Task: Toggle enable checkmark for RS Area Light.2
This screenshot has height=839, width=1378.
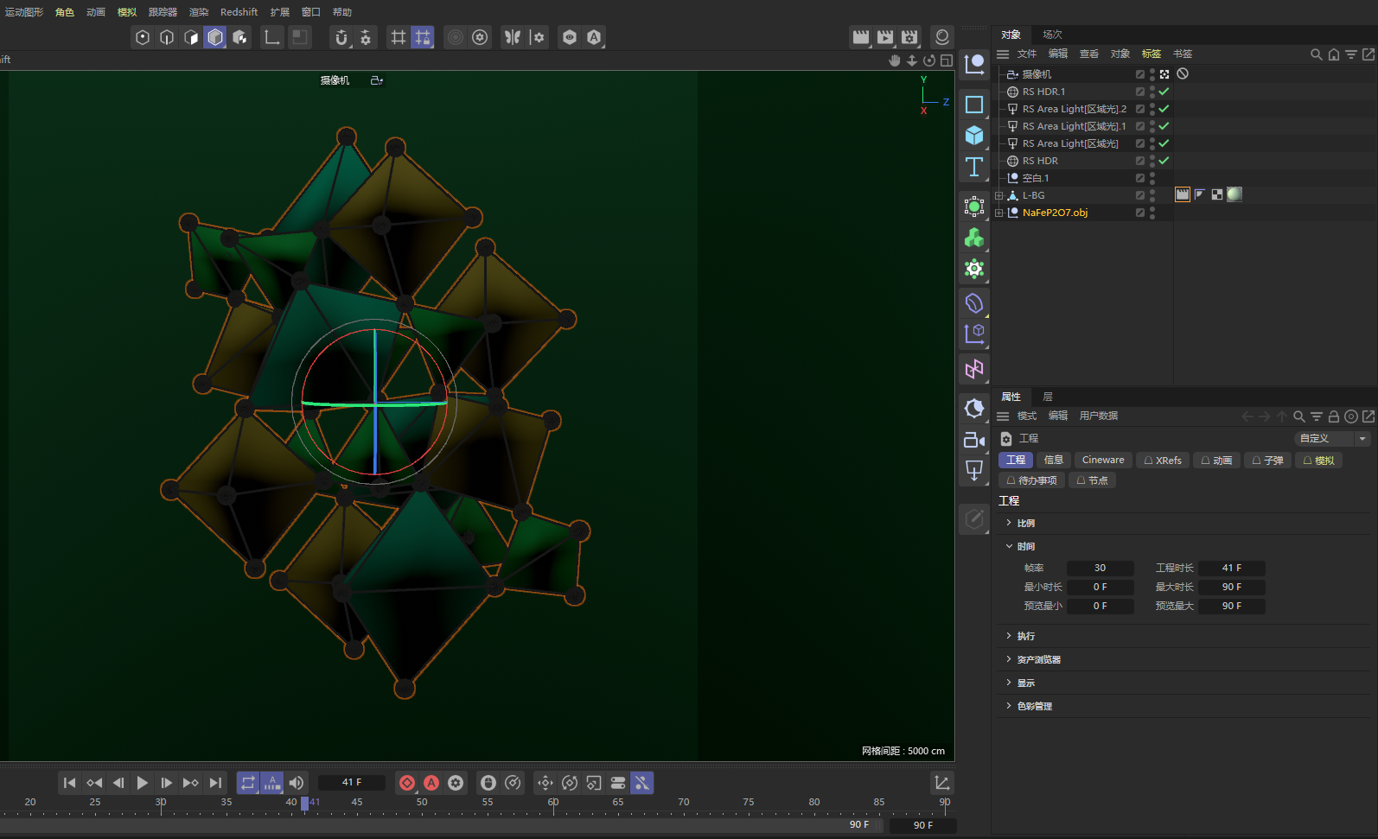Action: coord(1164,109)
